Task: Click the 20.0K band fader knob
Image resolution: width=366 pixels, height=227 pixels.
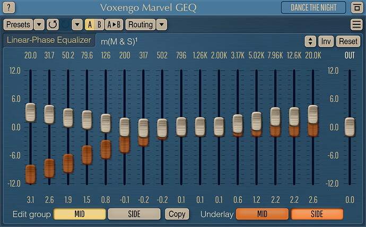Action: pos(313,114)
